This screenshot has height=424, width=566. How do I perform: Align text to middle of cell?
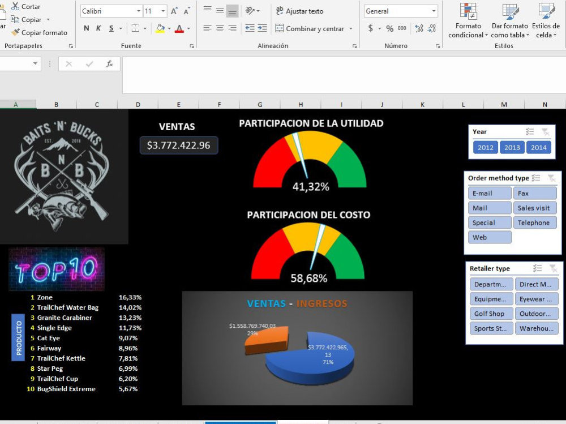(x=220, y=11)
